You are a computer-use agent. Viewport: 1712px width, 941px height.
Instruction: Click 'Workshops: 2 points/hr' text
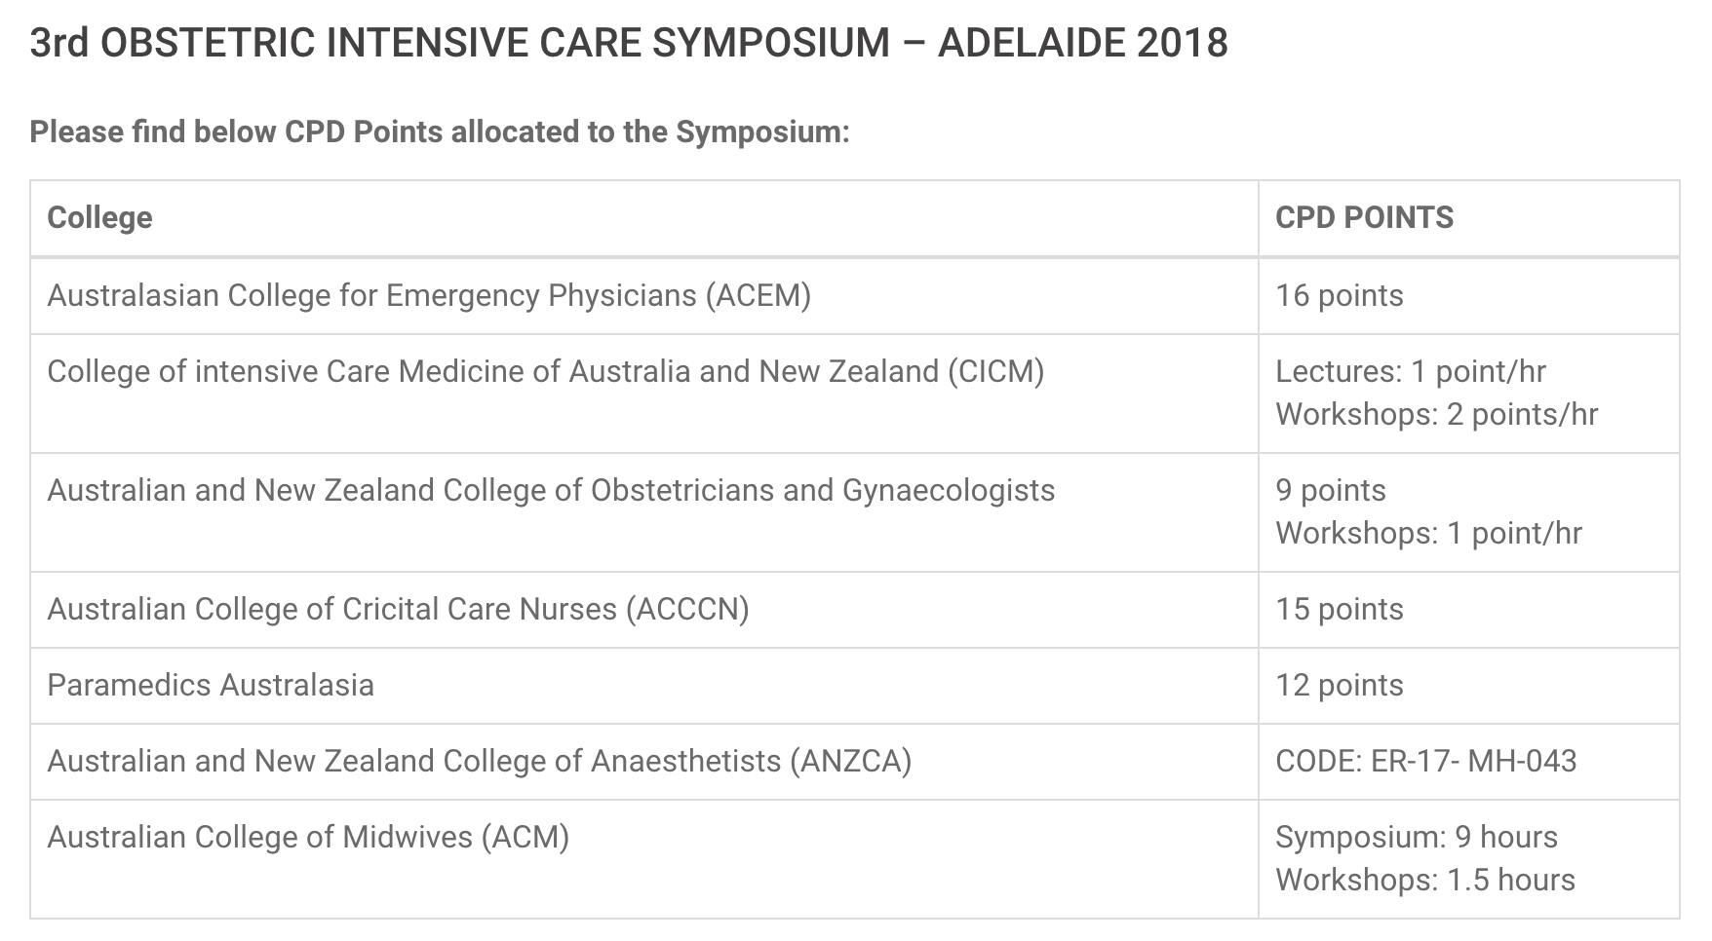point(1436,414)
